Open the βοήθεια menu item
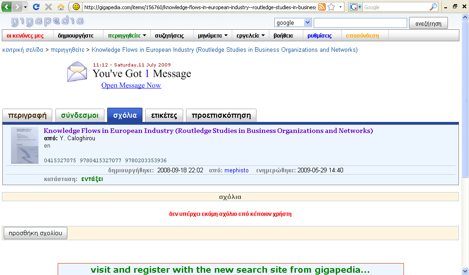 pos(283,36)
